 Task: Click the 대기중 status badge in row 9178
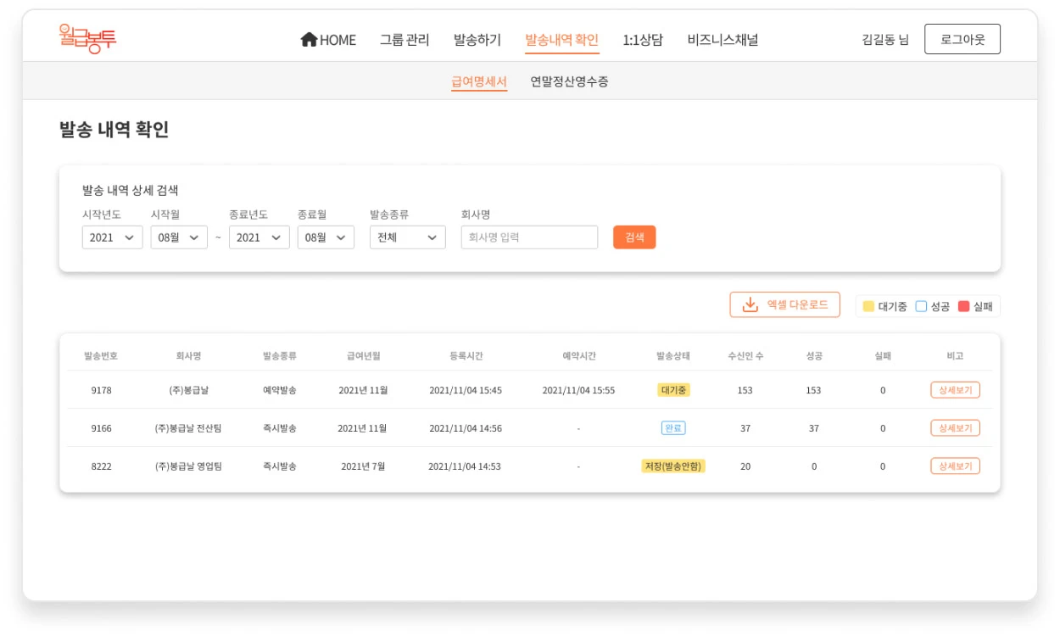673,390
